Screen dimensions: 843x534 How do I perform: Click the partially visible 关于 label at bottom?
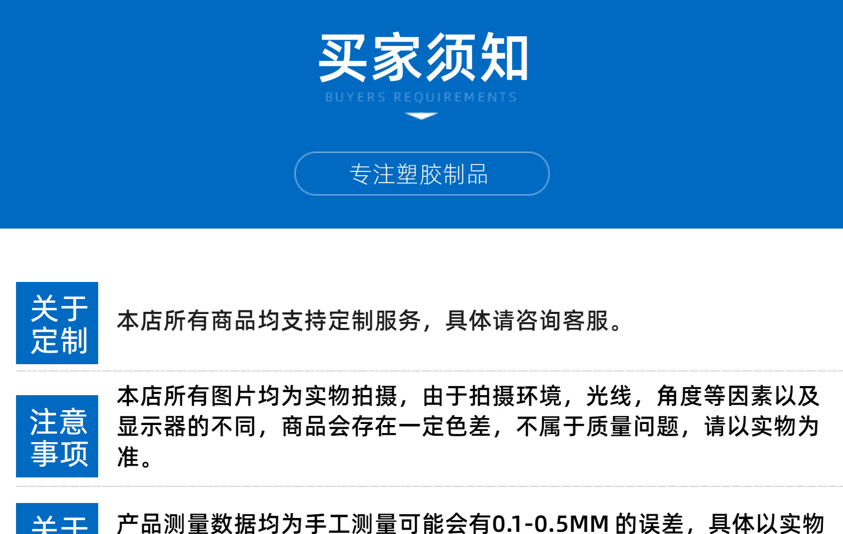click(x=57, y=519)
